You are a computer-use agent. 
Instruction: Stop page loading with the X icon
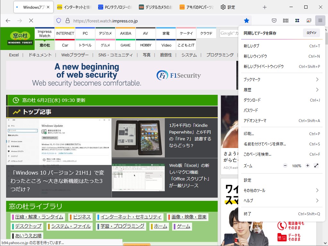coord(31,20)
